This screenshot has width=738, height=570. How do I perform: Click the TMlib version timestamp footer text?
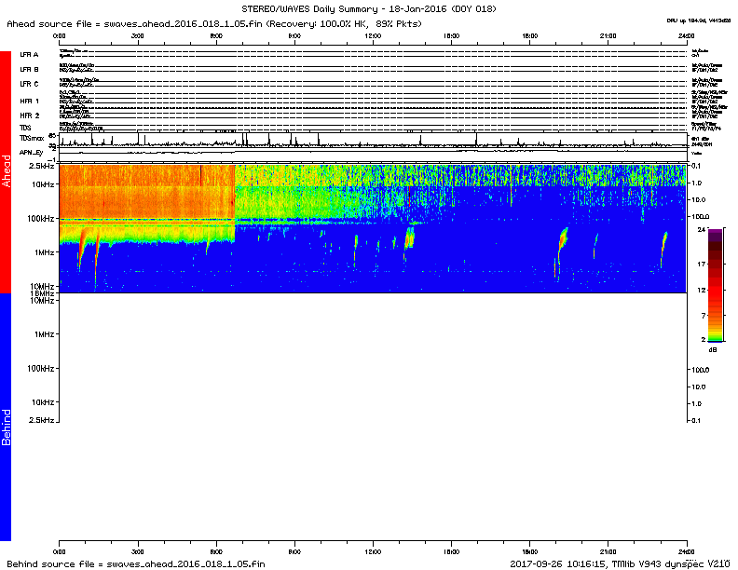pos(620,563)
